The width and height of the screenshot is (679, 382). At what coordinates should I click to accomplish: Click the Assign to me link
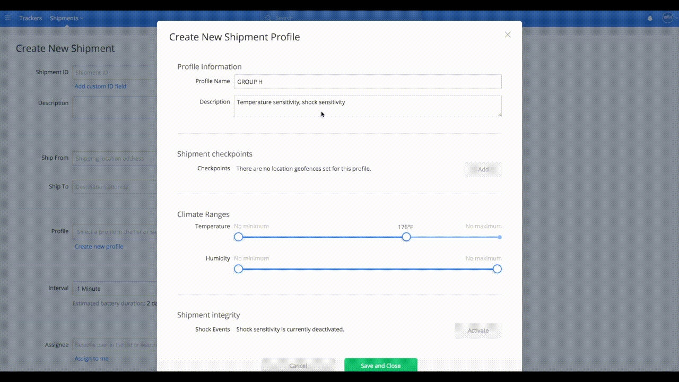click(x=91, y=358)
